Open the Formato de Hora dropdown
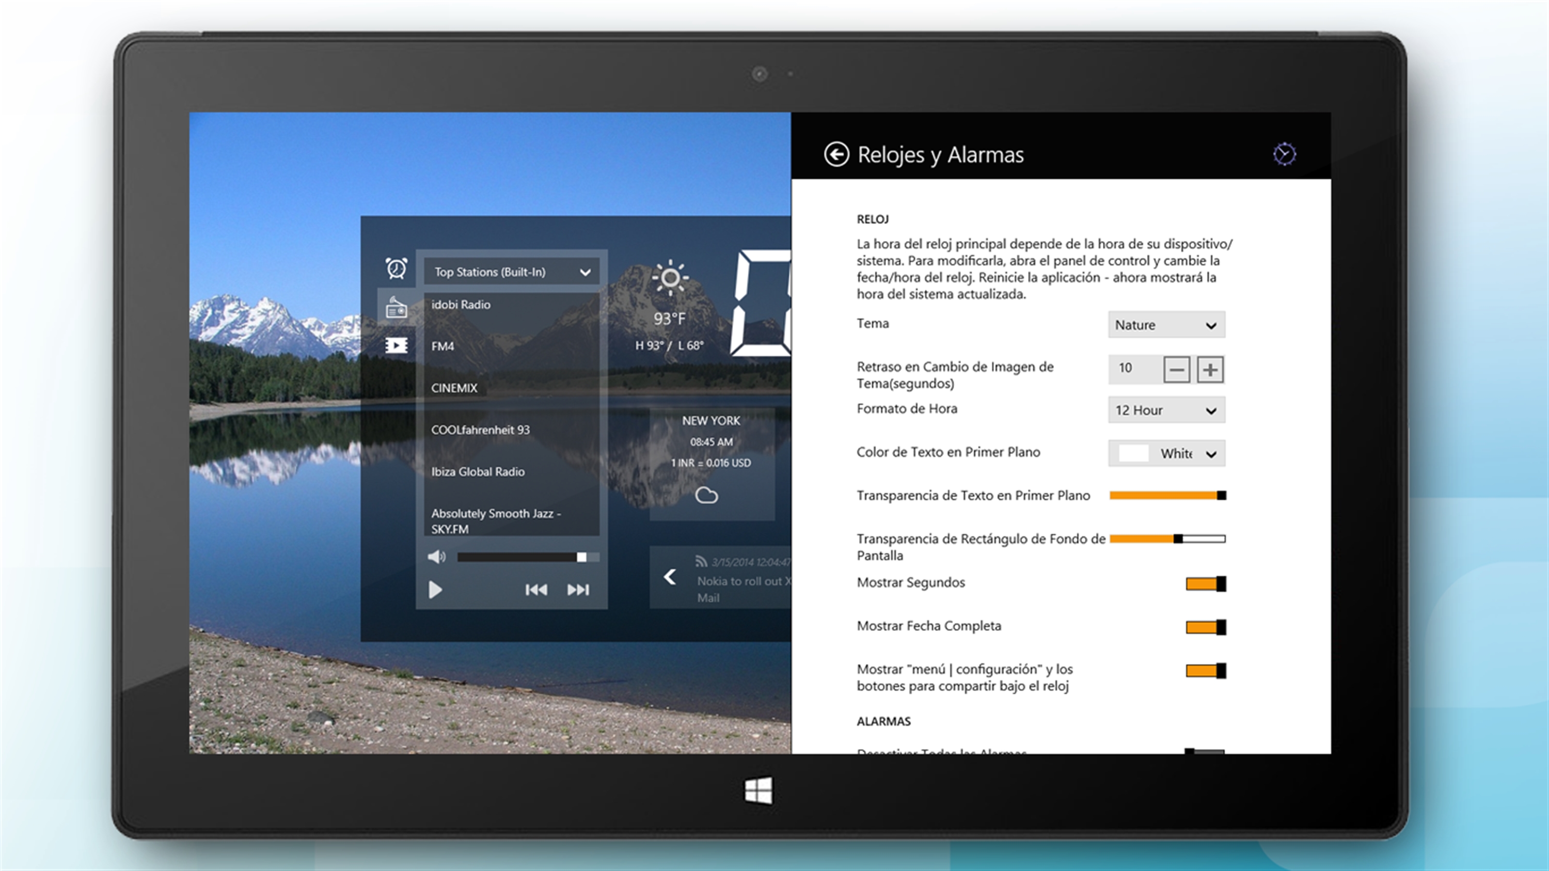 click(x=1166, y=410)
